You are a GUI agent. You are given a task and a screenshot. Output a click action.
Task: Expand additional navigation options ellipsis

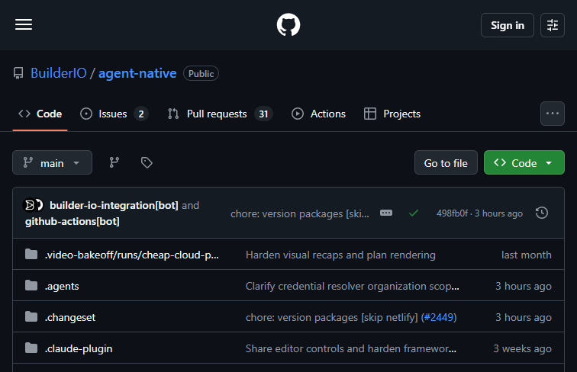553,114
